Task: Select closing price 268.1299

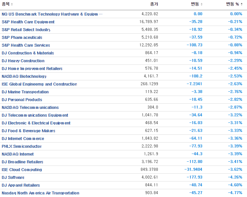Action: click(x=149, y=84)
